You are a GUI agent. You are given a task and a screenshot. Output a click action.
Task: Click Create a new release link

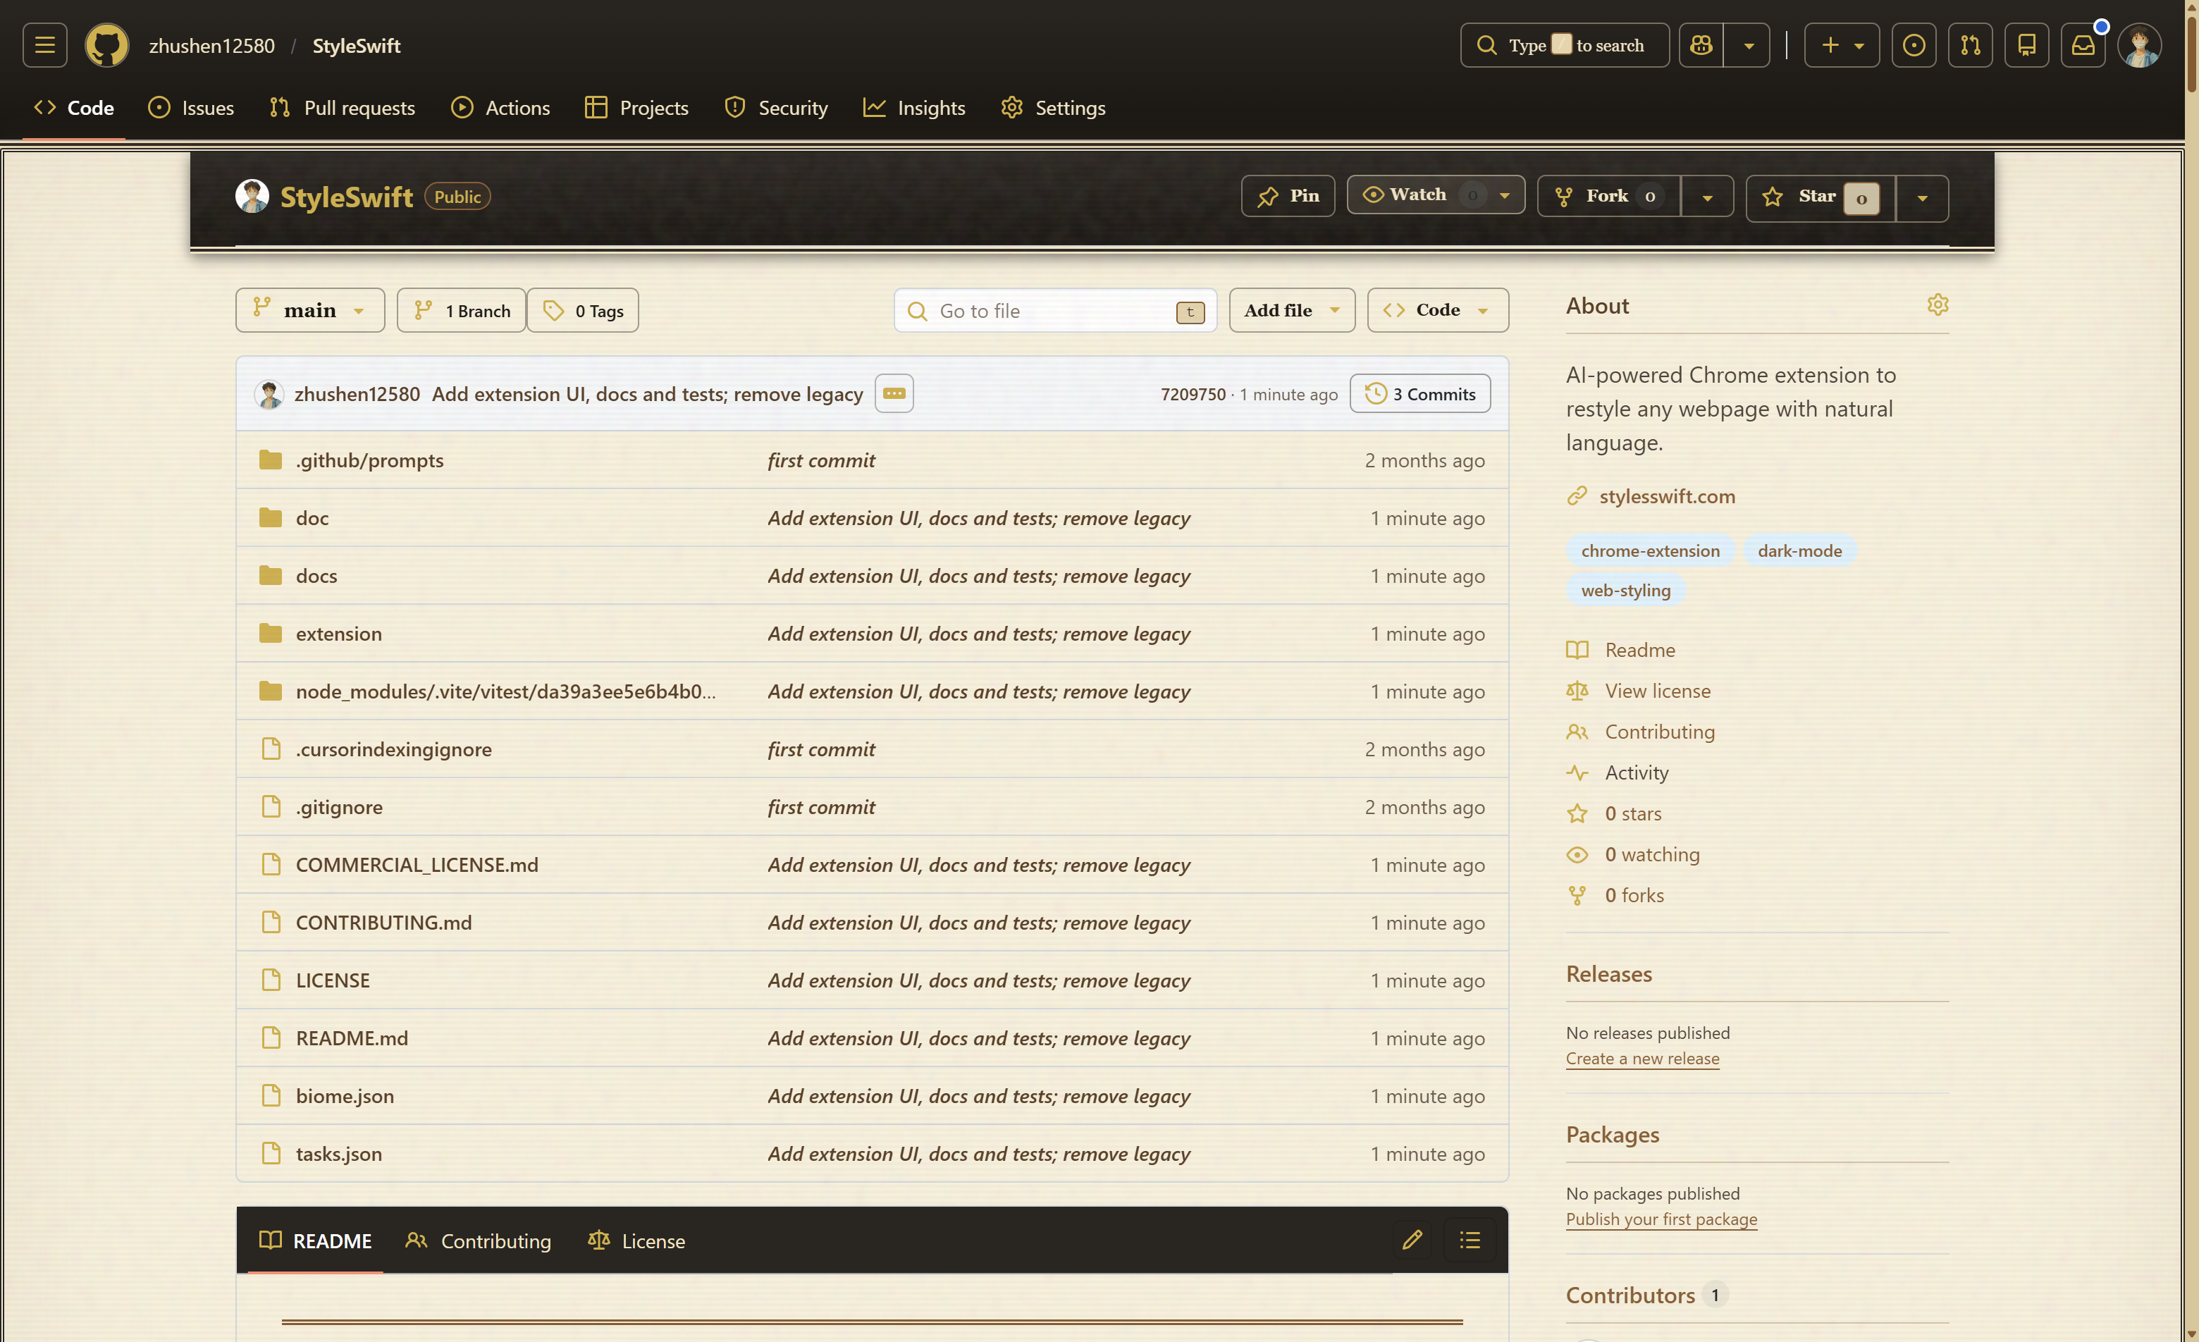1642,1058
